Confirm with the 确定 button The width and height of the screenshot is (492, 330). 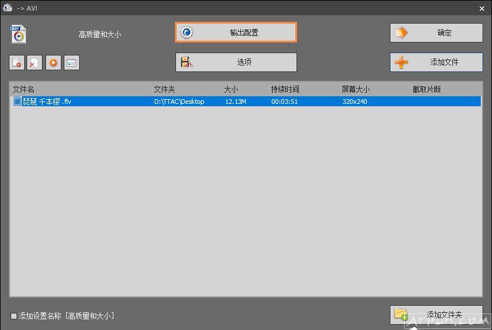[436, 32]
